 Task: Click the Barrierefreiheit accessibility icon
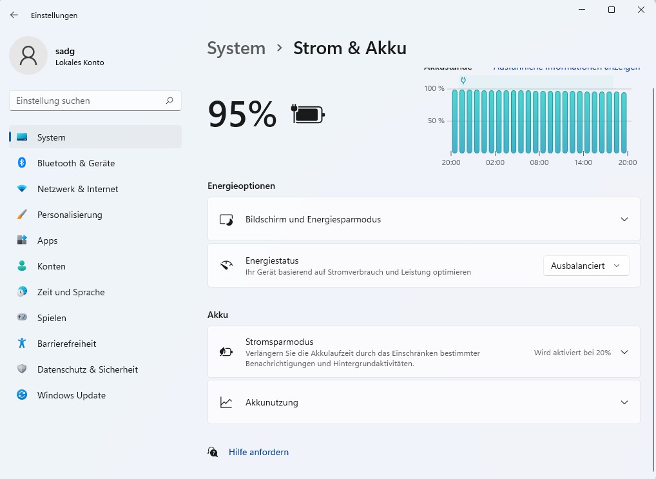pos(22,344)
